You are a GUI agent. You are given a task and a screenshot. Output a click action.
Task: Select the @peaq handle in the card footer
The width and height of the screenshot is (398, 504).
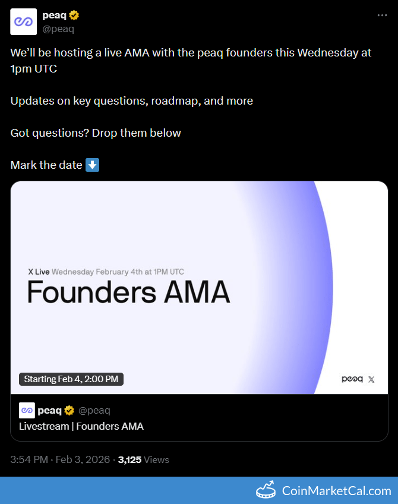94,410
